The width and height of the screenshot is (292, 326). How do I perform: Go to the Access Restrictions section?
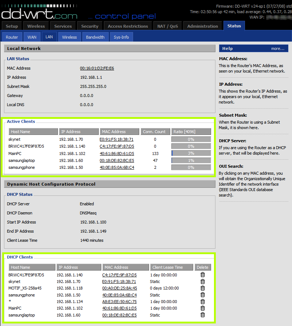(x=128, y=26)
